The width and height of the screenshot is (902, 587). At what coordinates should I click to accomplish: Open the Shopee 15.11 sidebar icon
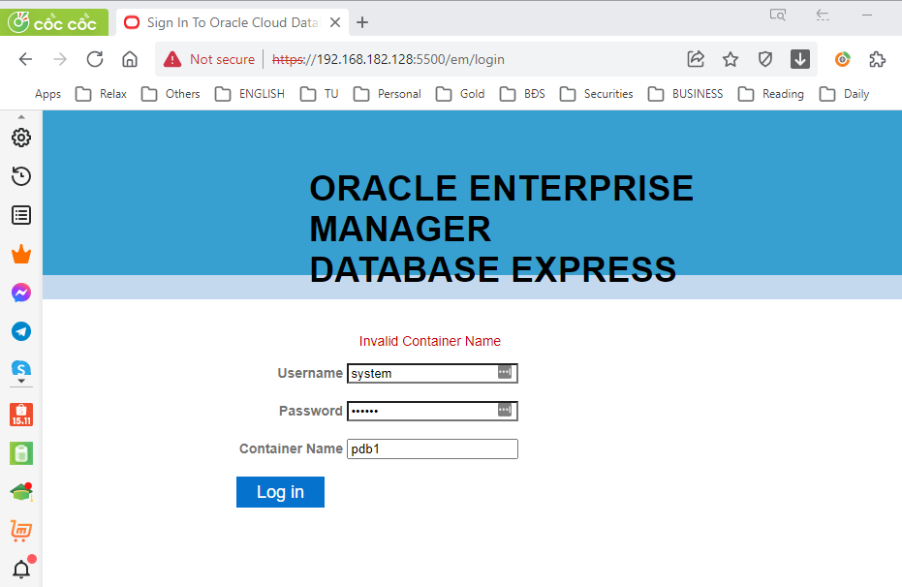(21, 415)
